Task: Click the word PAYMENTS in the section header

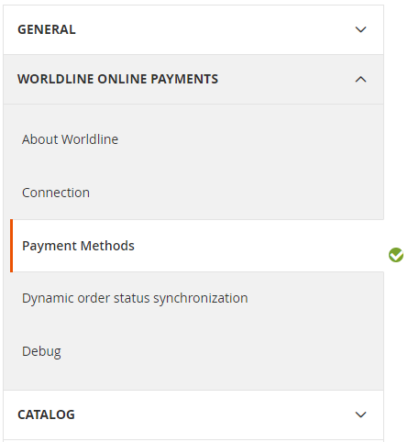Action: tap(184, 79)
